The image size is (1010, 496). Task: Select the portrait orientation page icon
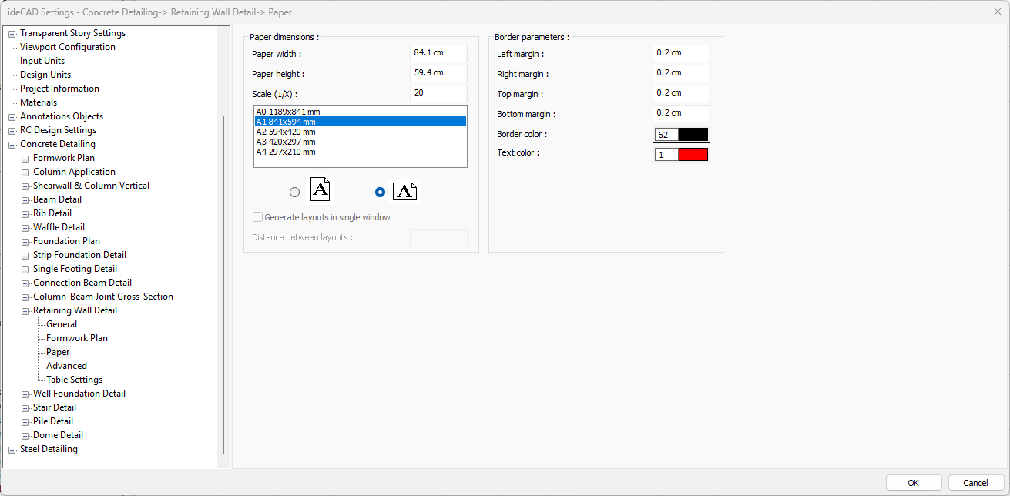320,190
